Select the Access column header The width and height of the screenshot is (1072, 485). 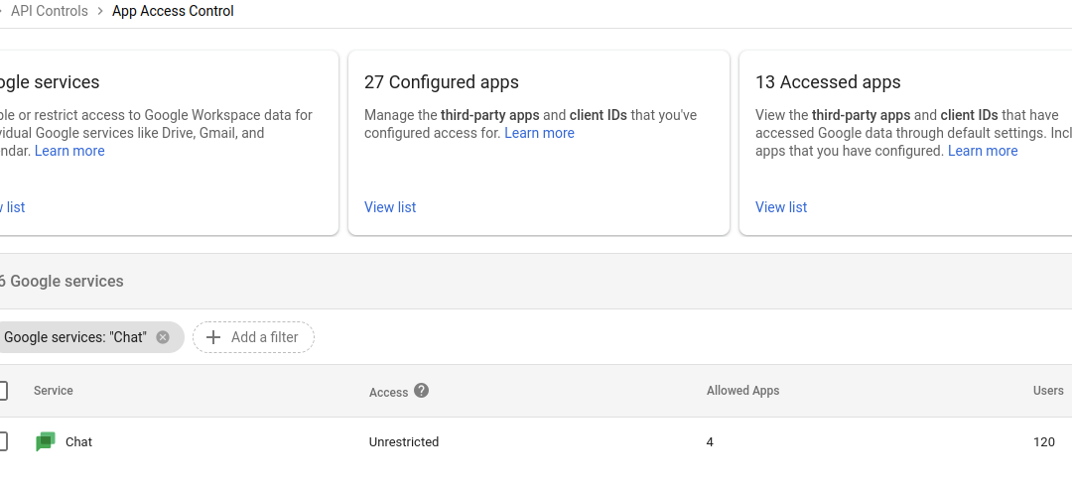[x=388, y=392]
